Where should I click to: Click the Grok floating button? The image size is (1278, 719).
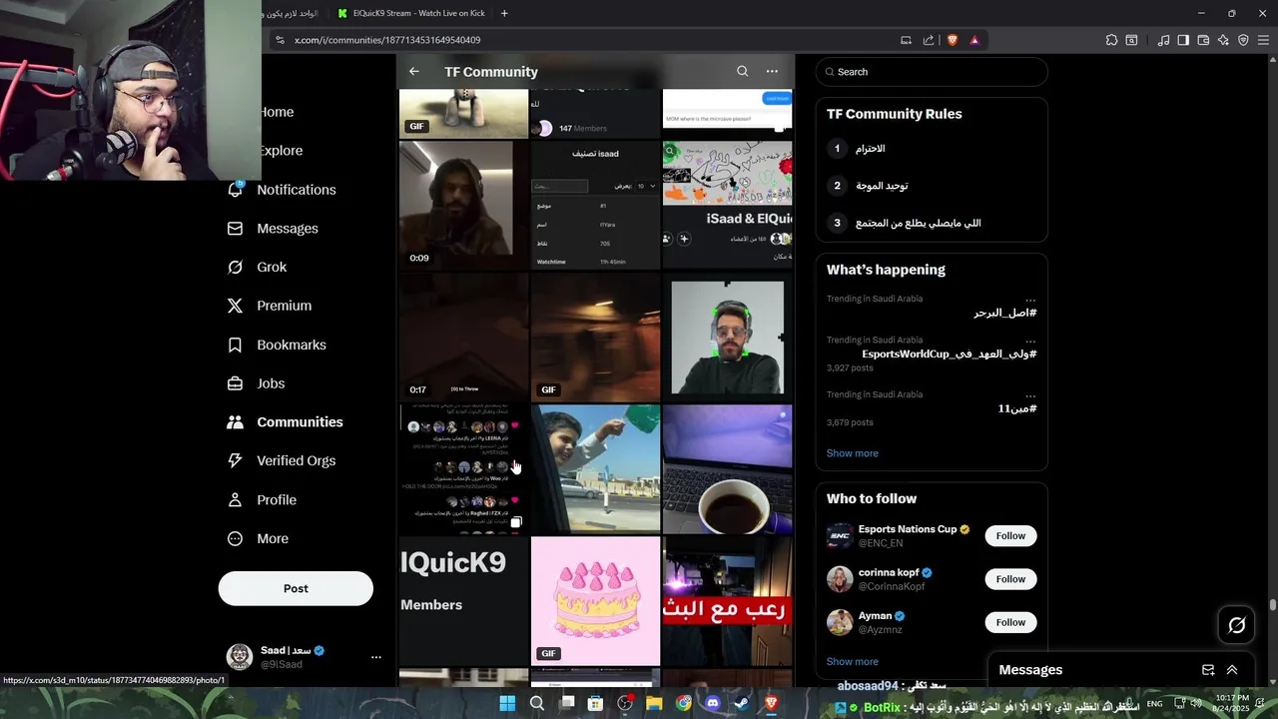[1237, 625]
